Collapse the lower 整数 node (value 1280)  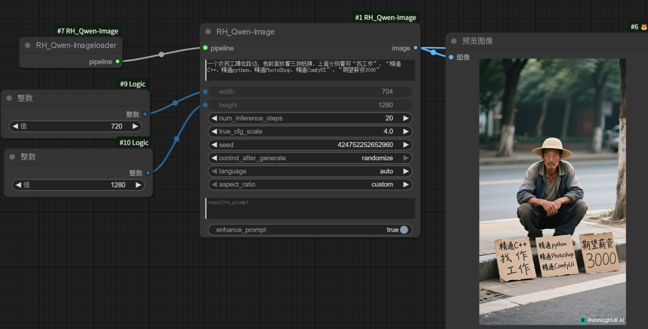tap(12, 157)
